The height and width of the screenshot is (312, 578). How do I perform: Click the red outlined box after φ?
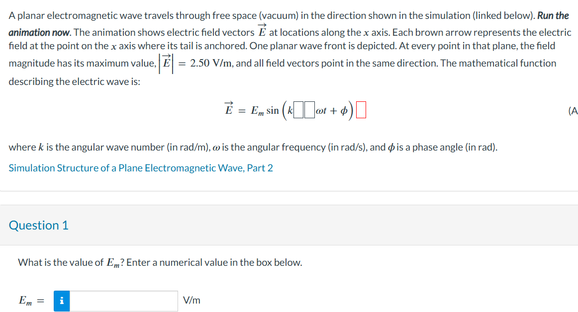[x=361, y=110]
